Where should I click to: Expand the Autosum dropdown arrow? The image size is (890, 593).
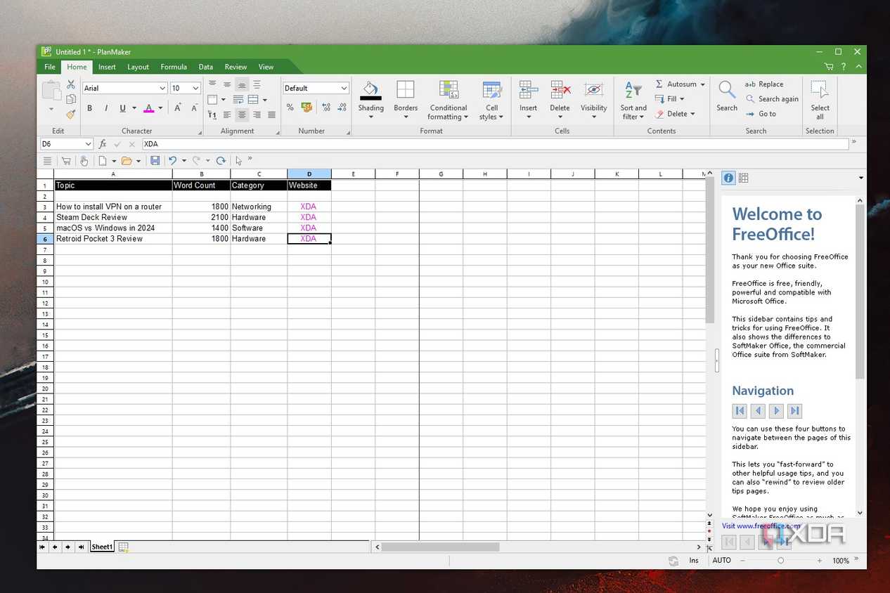tap(702, 84)
